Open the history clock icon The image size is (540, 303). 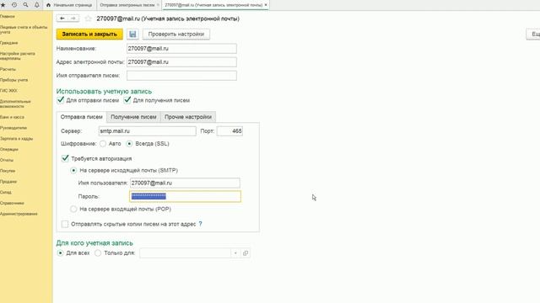(x=14, y=5)
